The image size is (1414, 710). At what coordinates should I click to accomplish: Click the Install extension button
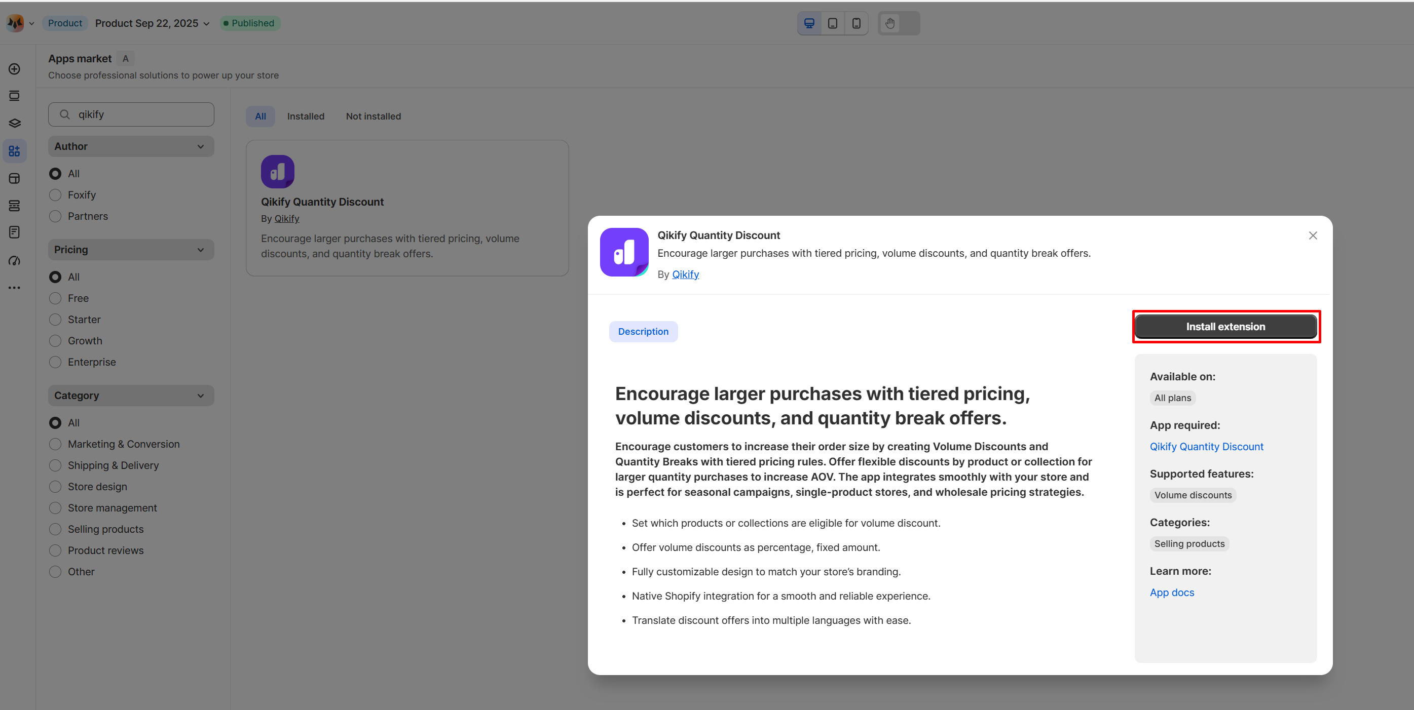pos(1225,327)
